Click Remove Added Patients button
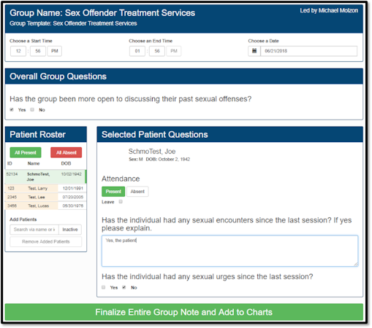 click(x=46, y=241)
